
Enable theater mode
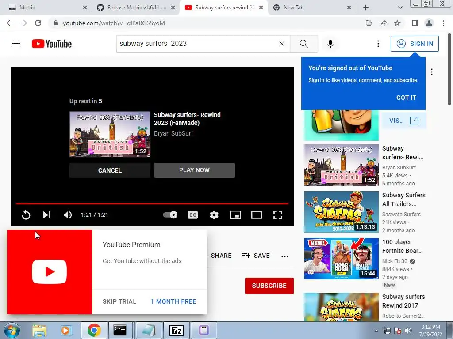point(257,215)
